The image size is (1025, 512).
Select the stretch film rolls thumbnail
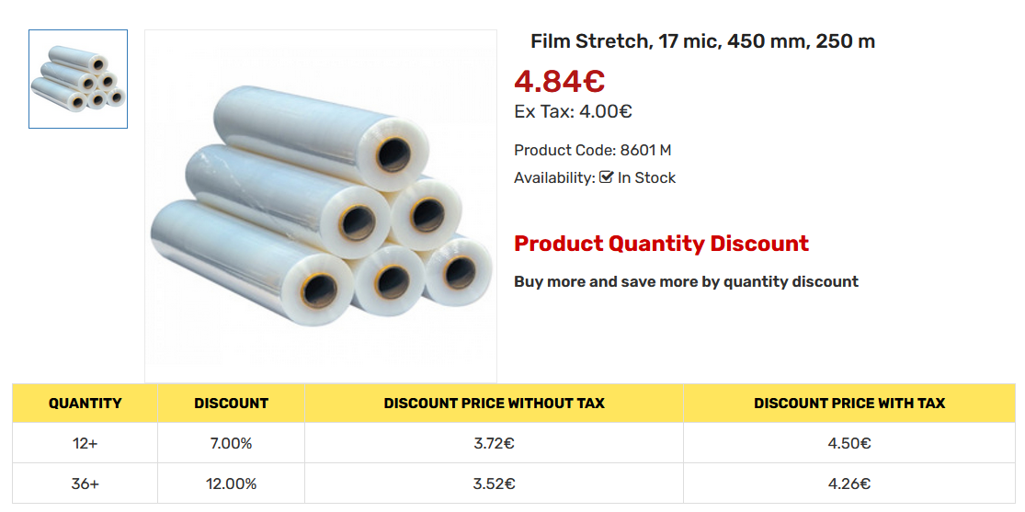(x=78, y=79)
